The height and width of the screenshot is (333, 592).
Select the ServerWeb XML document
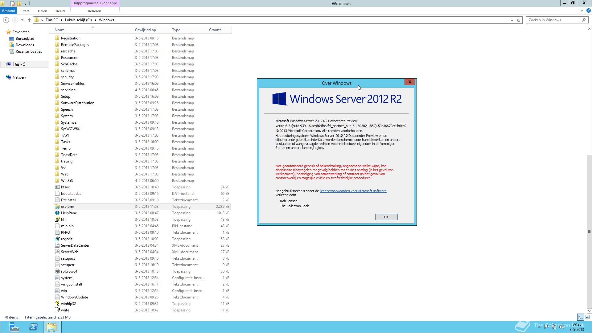142,252
